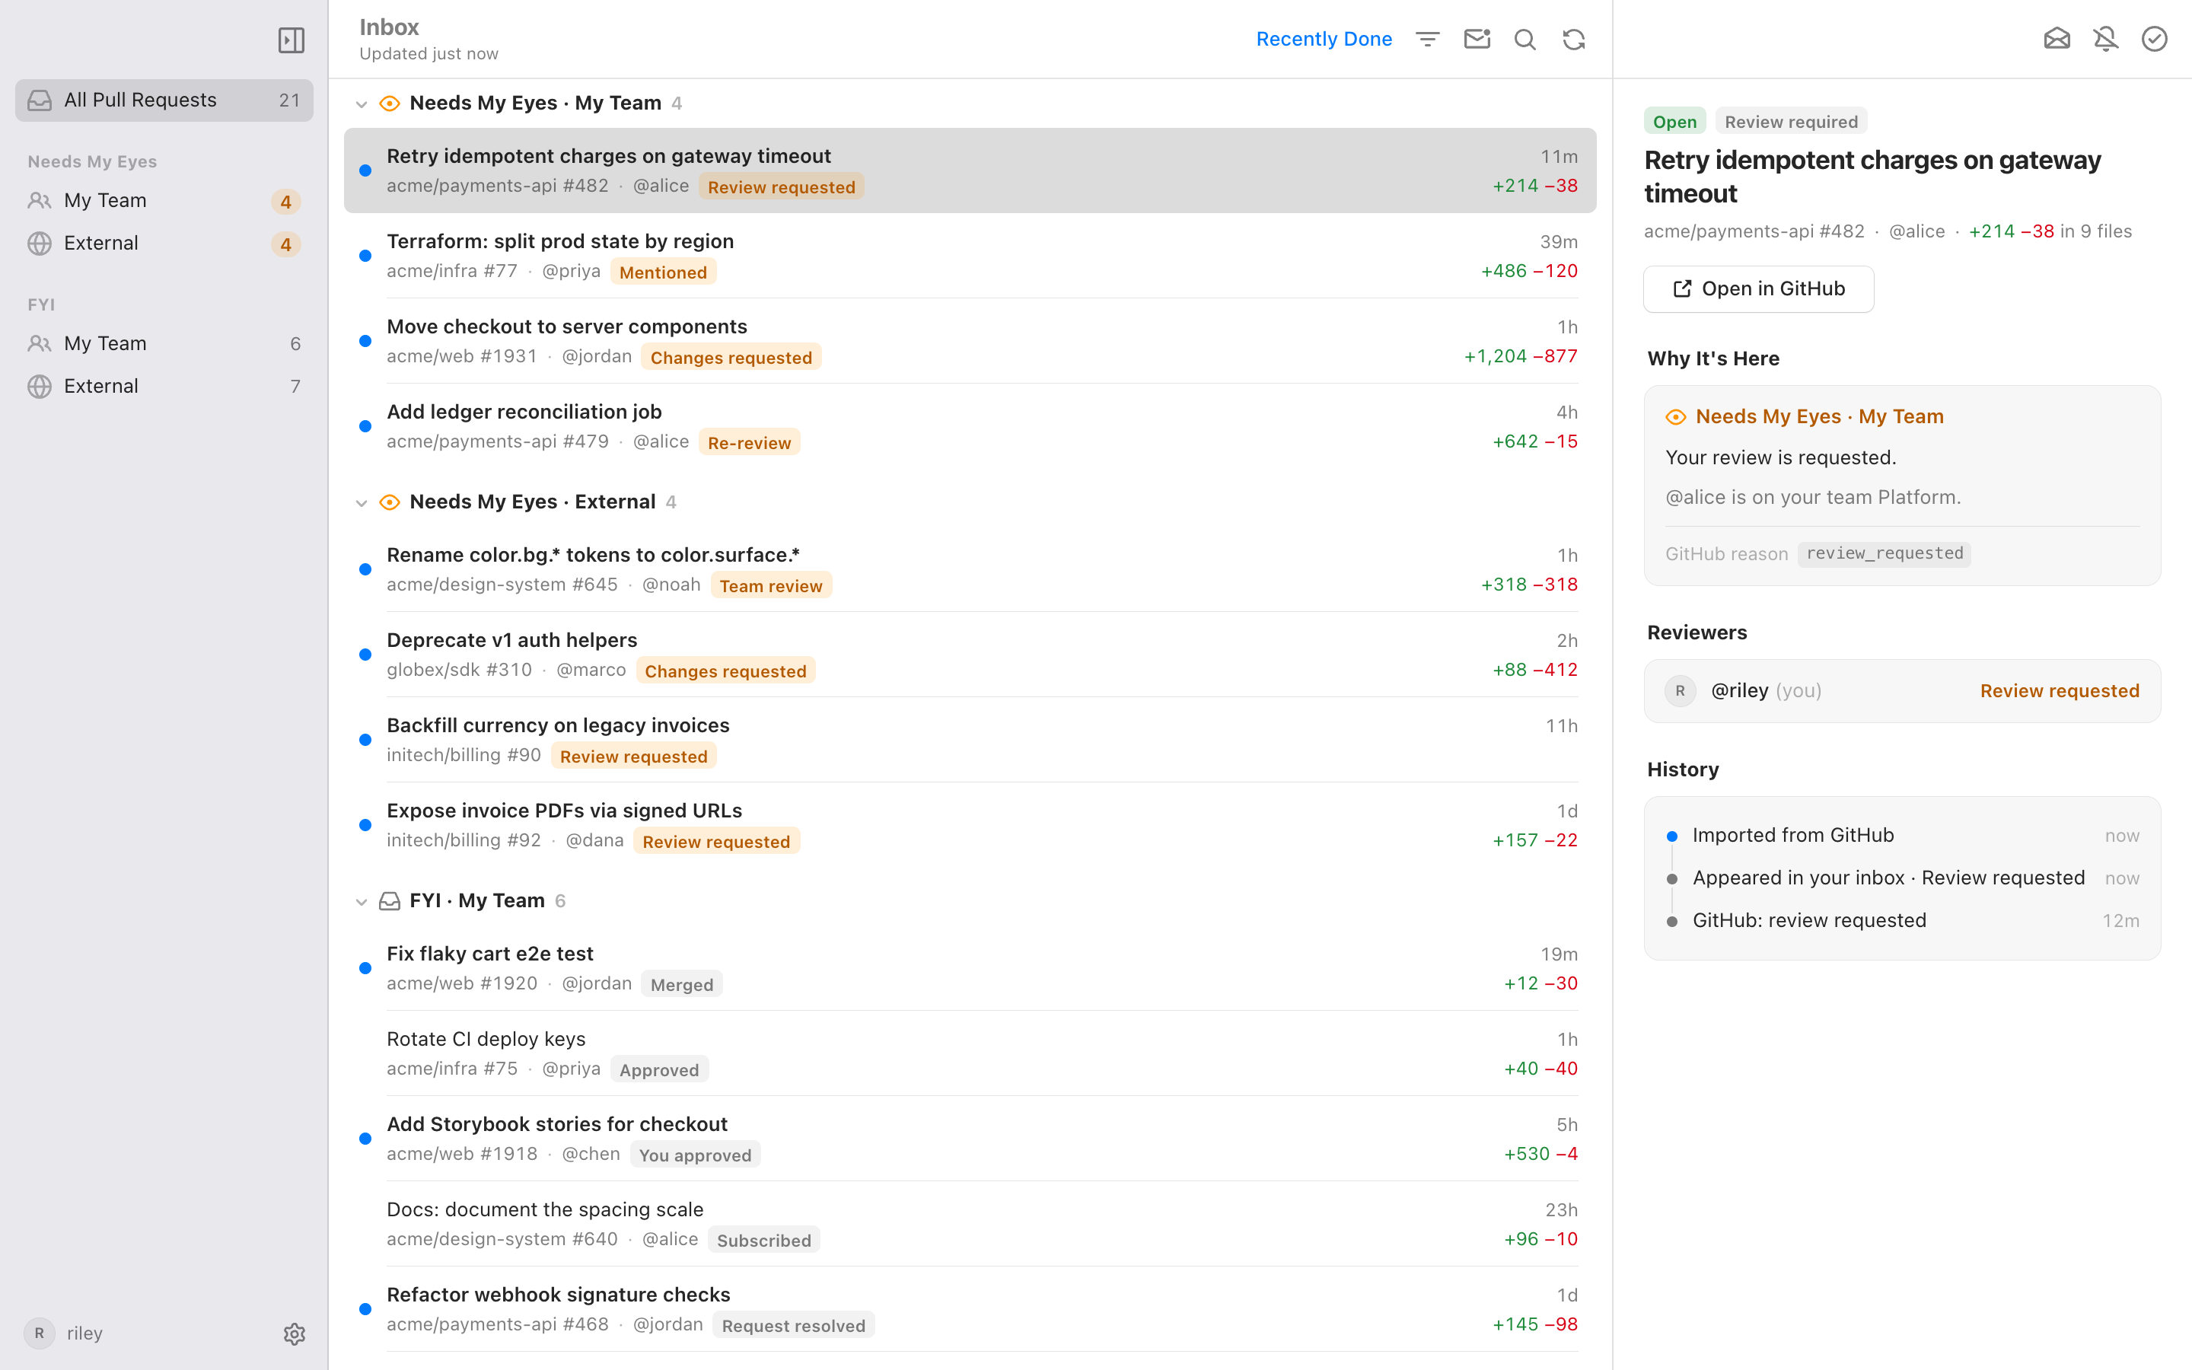
Task: Click the Mentioned badge on Terraform row
Action: (663, 272)
